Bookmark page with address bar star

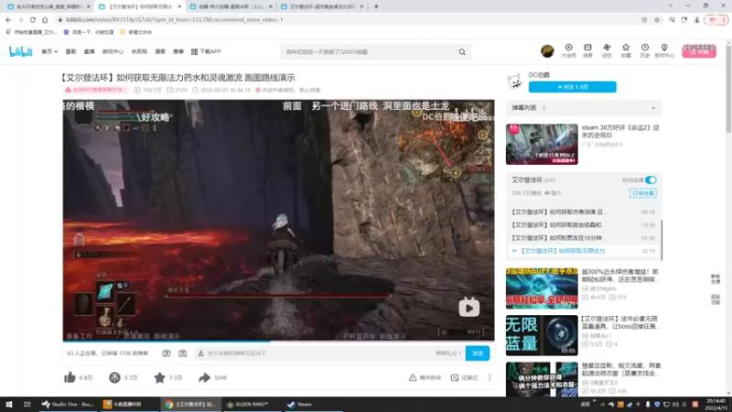point(657,20)
